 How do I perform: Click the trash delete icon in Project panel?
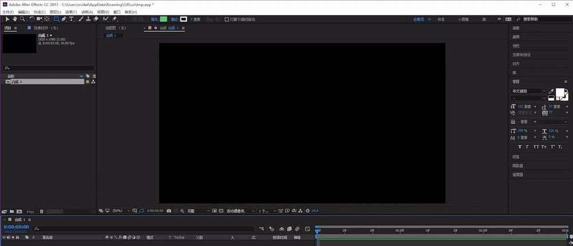point(42,211)
